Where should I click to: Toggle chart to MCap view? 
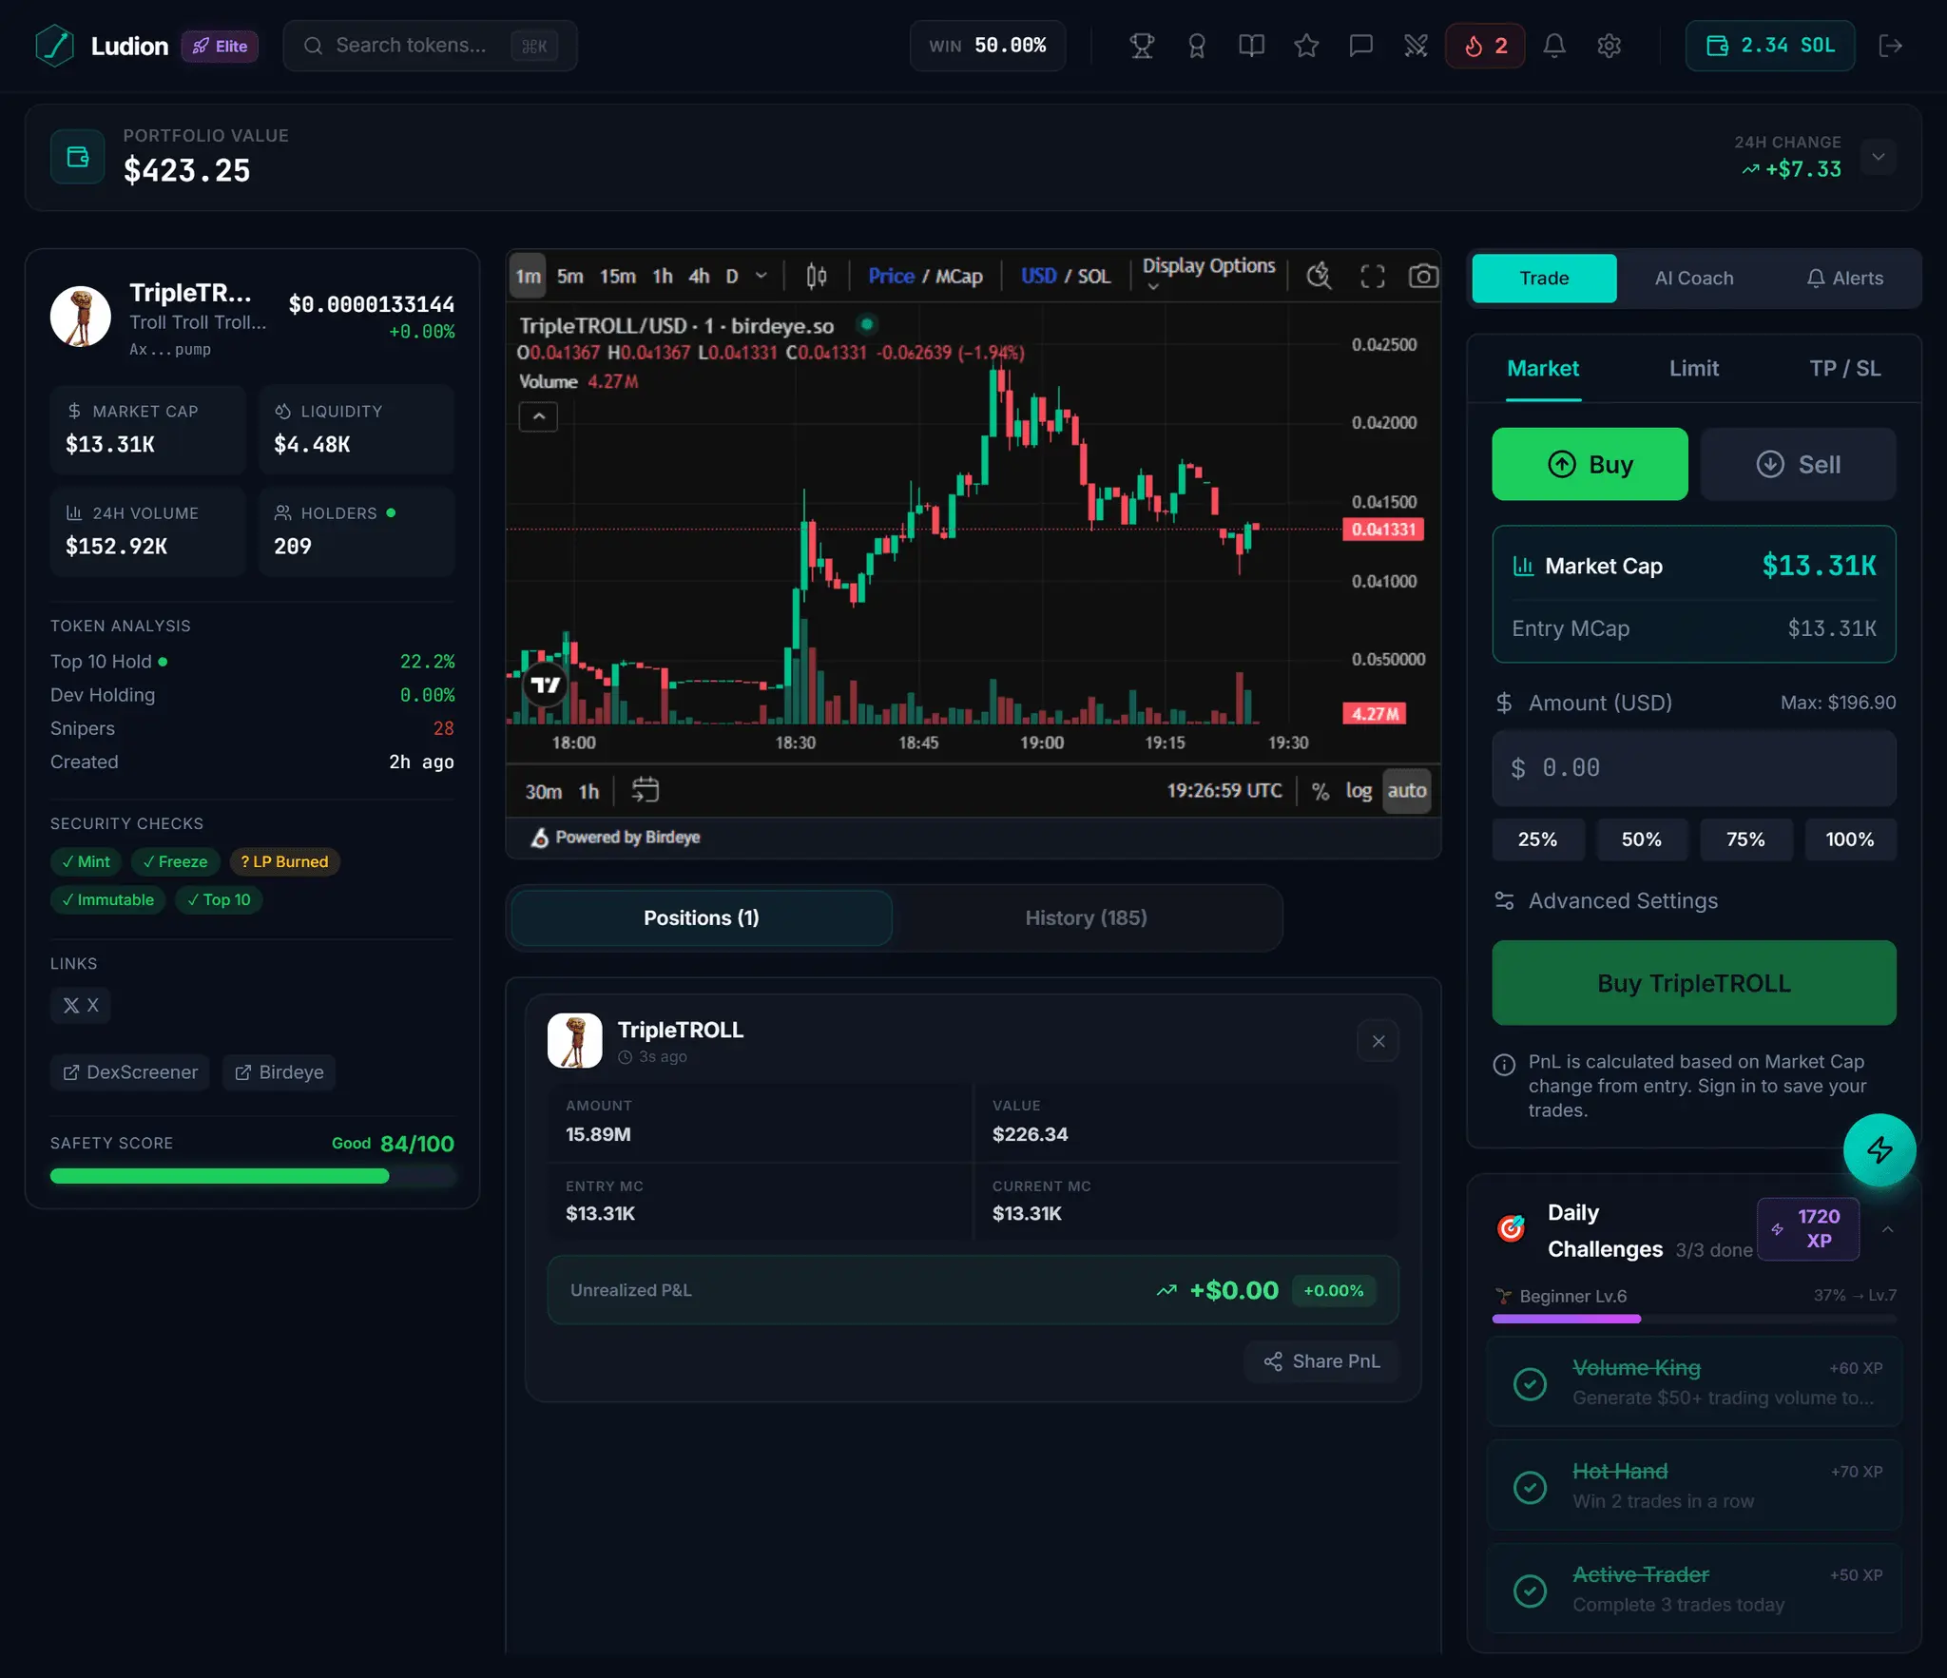click(959, 277)
